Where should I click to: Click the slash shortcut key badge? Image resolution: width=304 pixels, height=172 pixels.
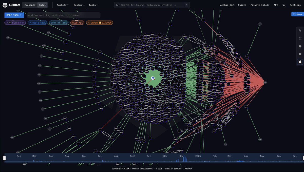pos(186,5)
